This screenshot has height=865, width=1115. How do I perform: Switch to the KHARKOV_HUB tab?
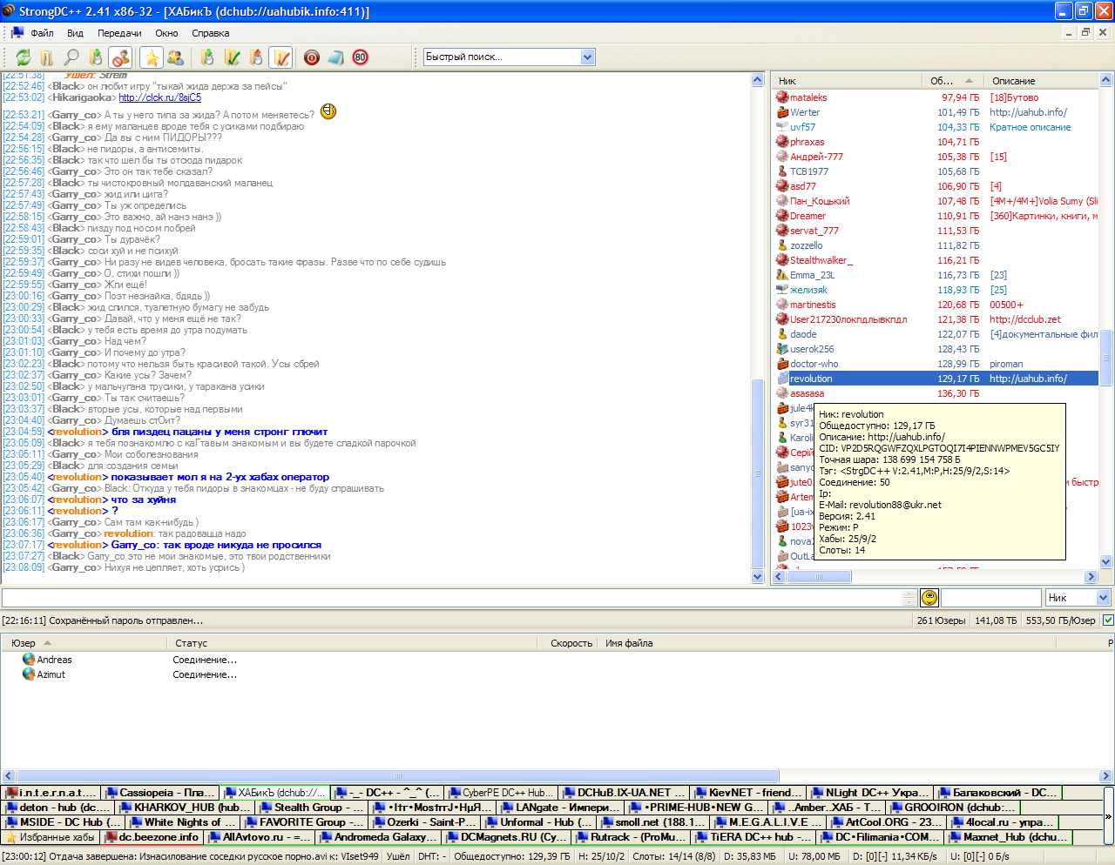(186, 808)
